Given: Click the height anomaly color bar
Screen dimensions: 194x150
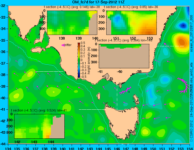Looking at the screenshot, I should click(x=79, y=60).
